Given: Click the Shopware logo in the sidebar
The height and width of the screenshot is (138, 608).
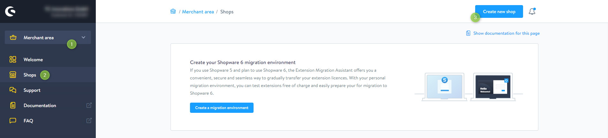Looking at the screenshot, I should [x=10, y=11].
